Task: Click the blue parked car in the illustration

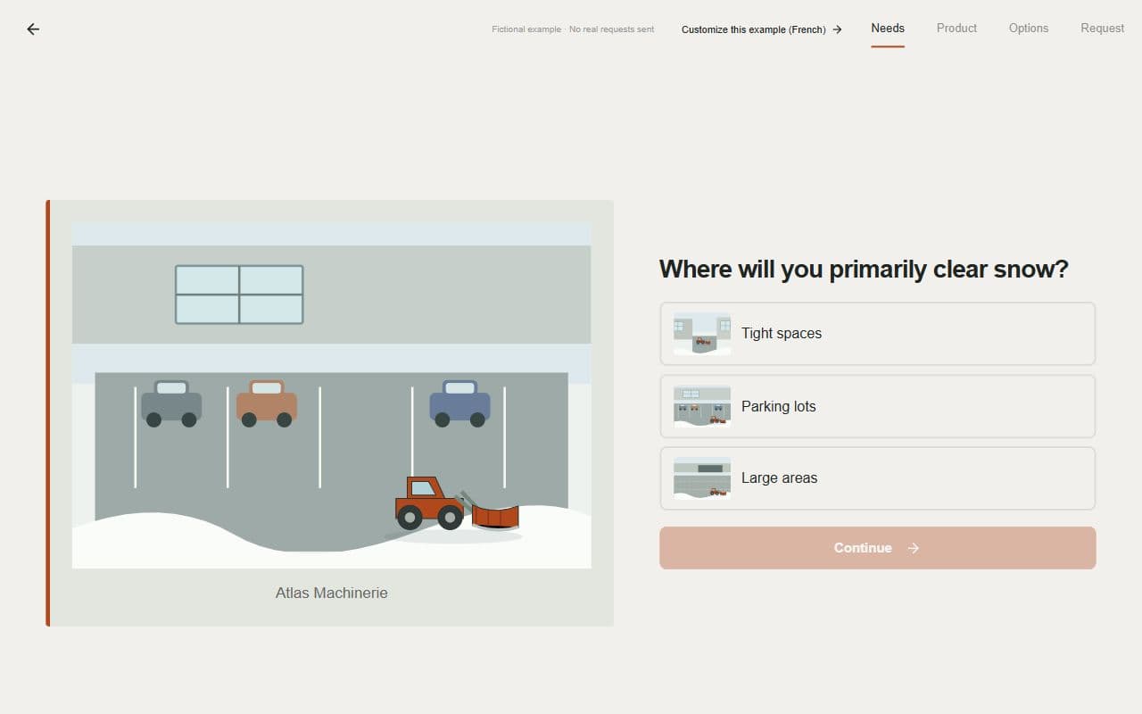Action: [459, 404]
